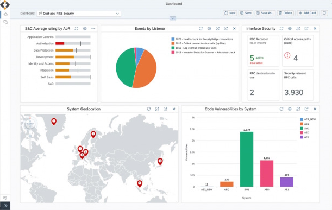Refresh the System Geolocation card
This screenshot has height=210, width=332.
pos(149,109)
